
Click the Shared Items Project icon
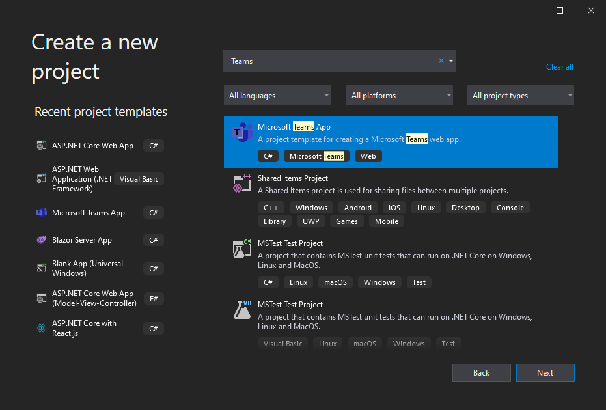click(242, 184)
